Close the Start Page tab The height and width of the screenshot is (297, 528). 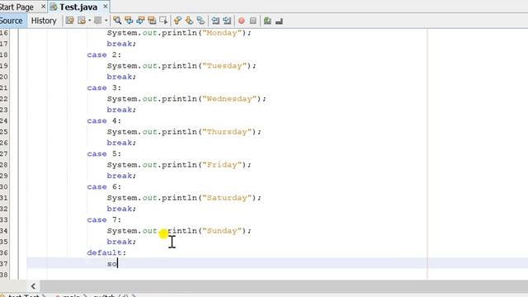click(x=43, y=7)
